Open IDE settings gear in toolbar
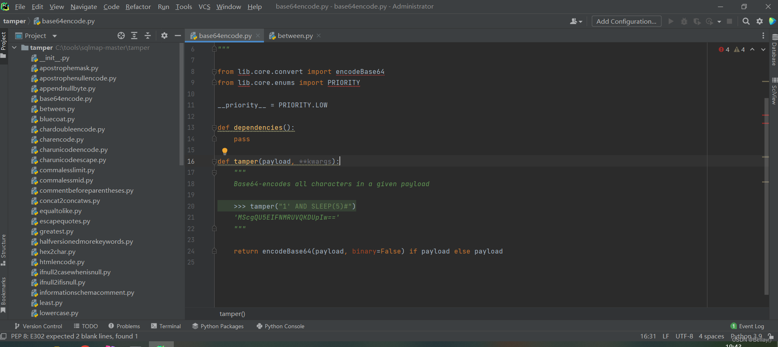This screenshot has width=778, height=347. pyautogui.click(x=760, y=21)
